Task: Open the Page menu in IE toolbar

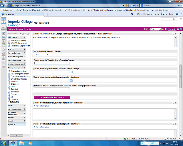Action: pos(156,14)
